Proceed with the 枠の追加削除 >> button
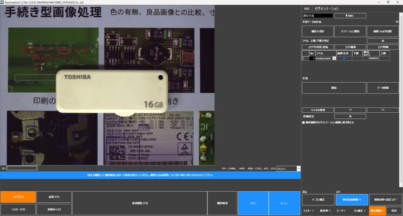This screenshot has width=403, height=216. tap(351, 200)
